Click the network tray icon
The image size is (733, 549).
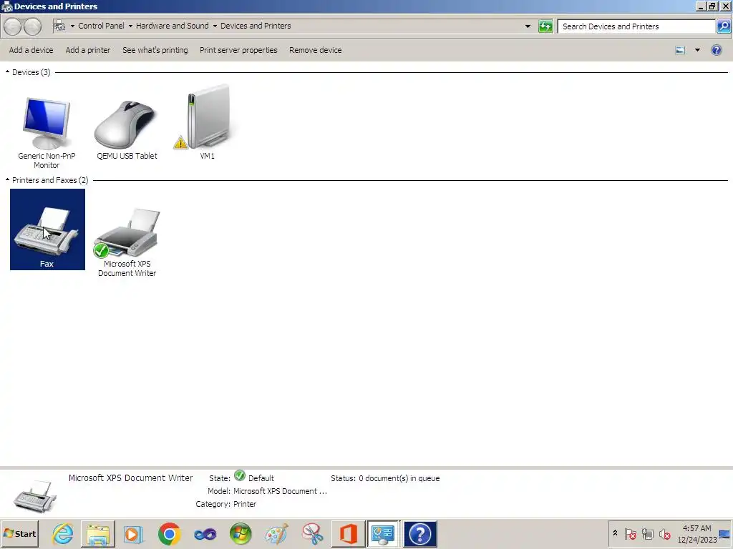point(647,533)
